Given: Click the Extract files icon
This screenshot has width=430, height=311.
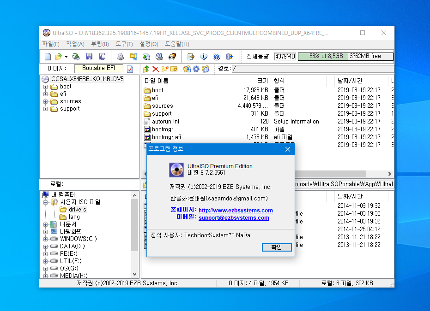Looking at the screenshot, I should pos(187,69).
